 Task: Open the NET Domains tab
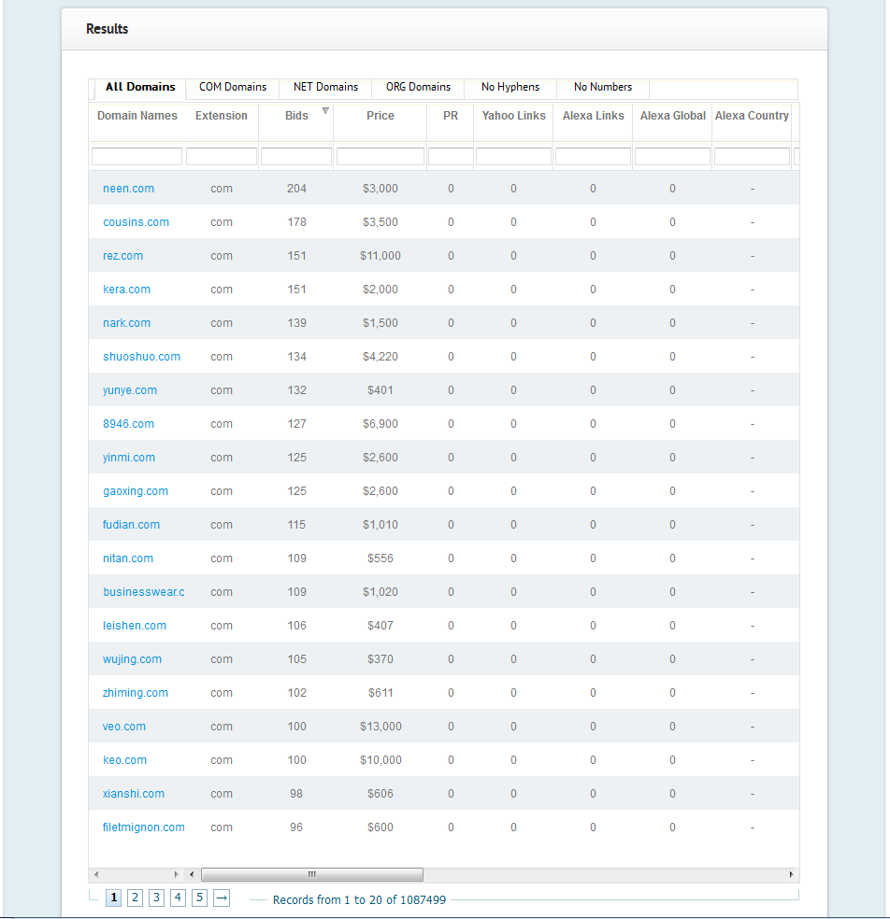pos(325,87)
